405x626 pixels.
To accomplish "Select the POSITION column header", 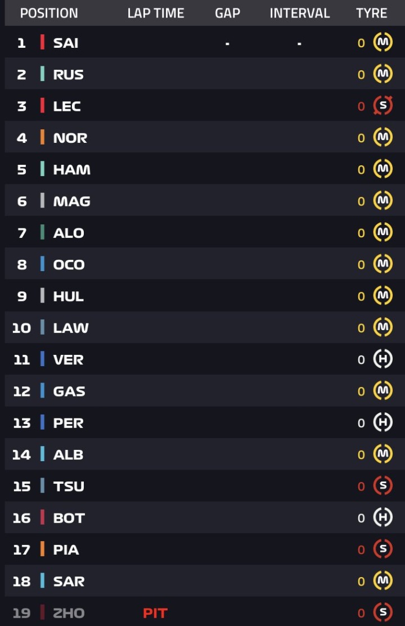I will coord(49,13).
